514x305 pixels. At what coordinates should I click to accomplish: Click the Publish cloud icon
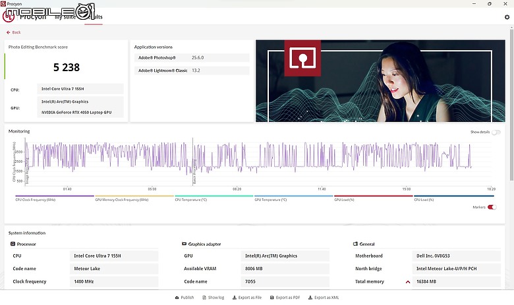pyautogui.click(x=177, y=298)
